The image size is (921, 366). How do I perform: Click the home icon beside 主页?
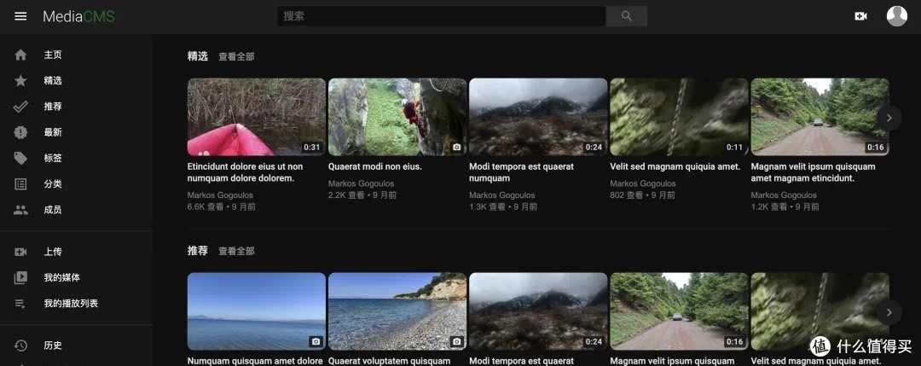(x=20, y=55)
